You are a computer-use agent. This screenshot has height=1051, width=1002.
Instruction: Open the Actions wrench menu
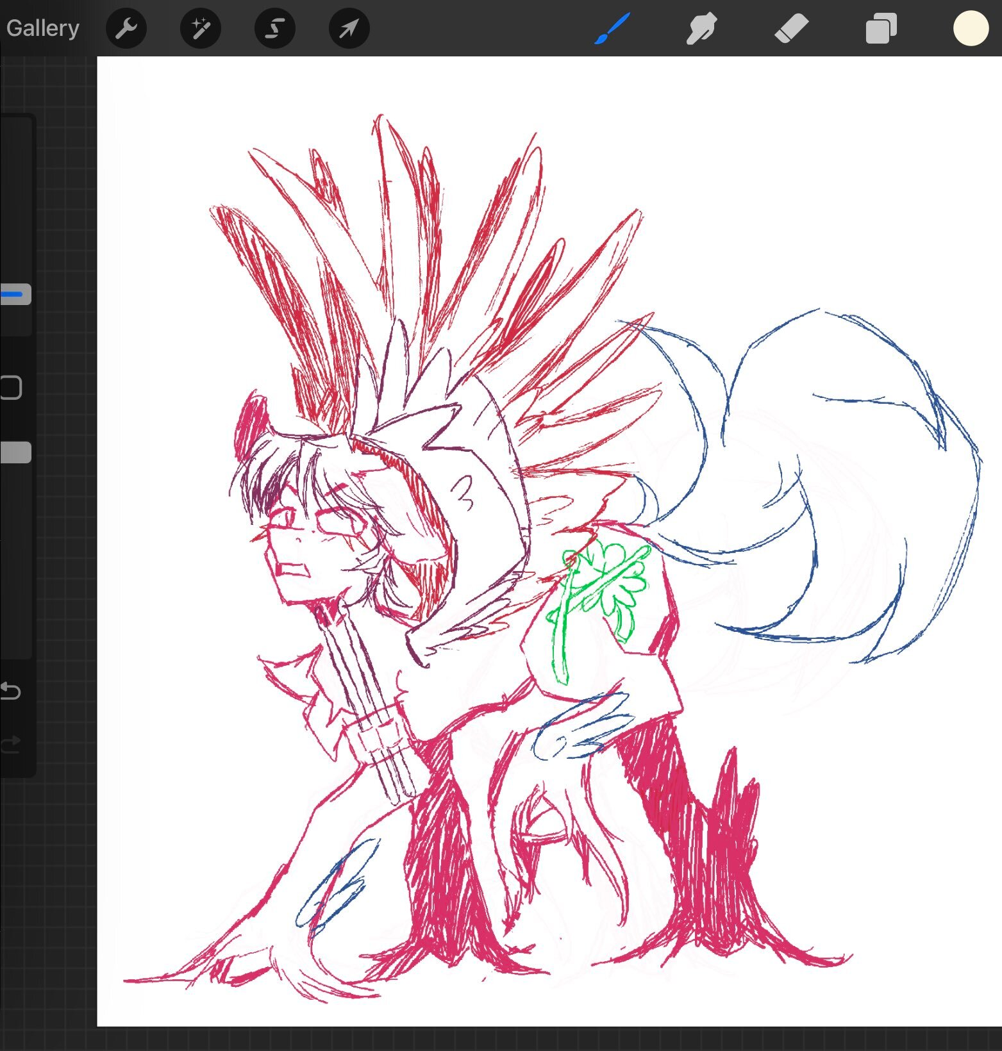point(126,28)
